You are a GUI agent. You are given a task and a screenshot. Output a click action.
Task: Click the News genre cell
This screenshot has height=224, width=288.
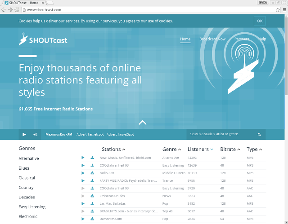tap(166, 196)
